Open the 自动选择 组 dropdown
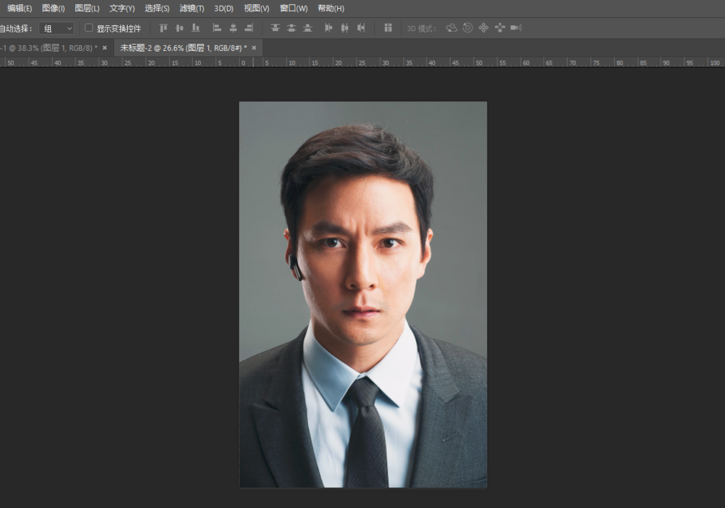This screenshot has width=725, height=508. [57, 28]
